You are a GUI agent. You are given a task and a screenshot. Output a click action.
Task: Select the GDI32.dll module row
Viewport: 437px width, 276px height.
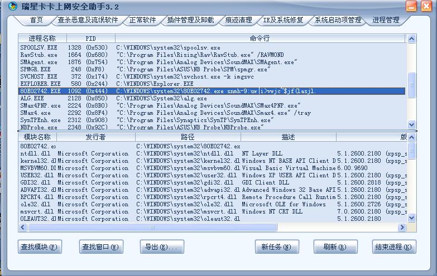tap(213, 182)
